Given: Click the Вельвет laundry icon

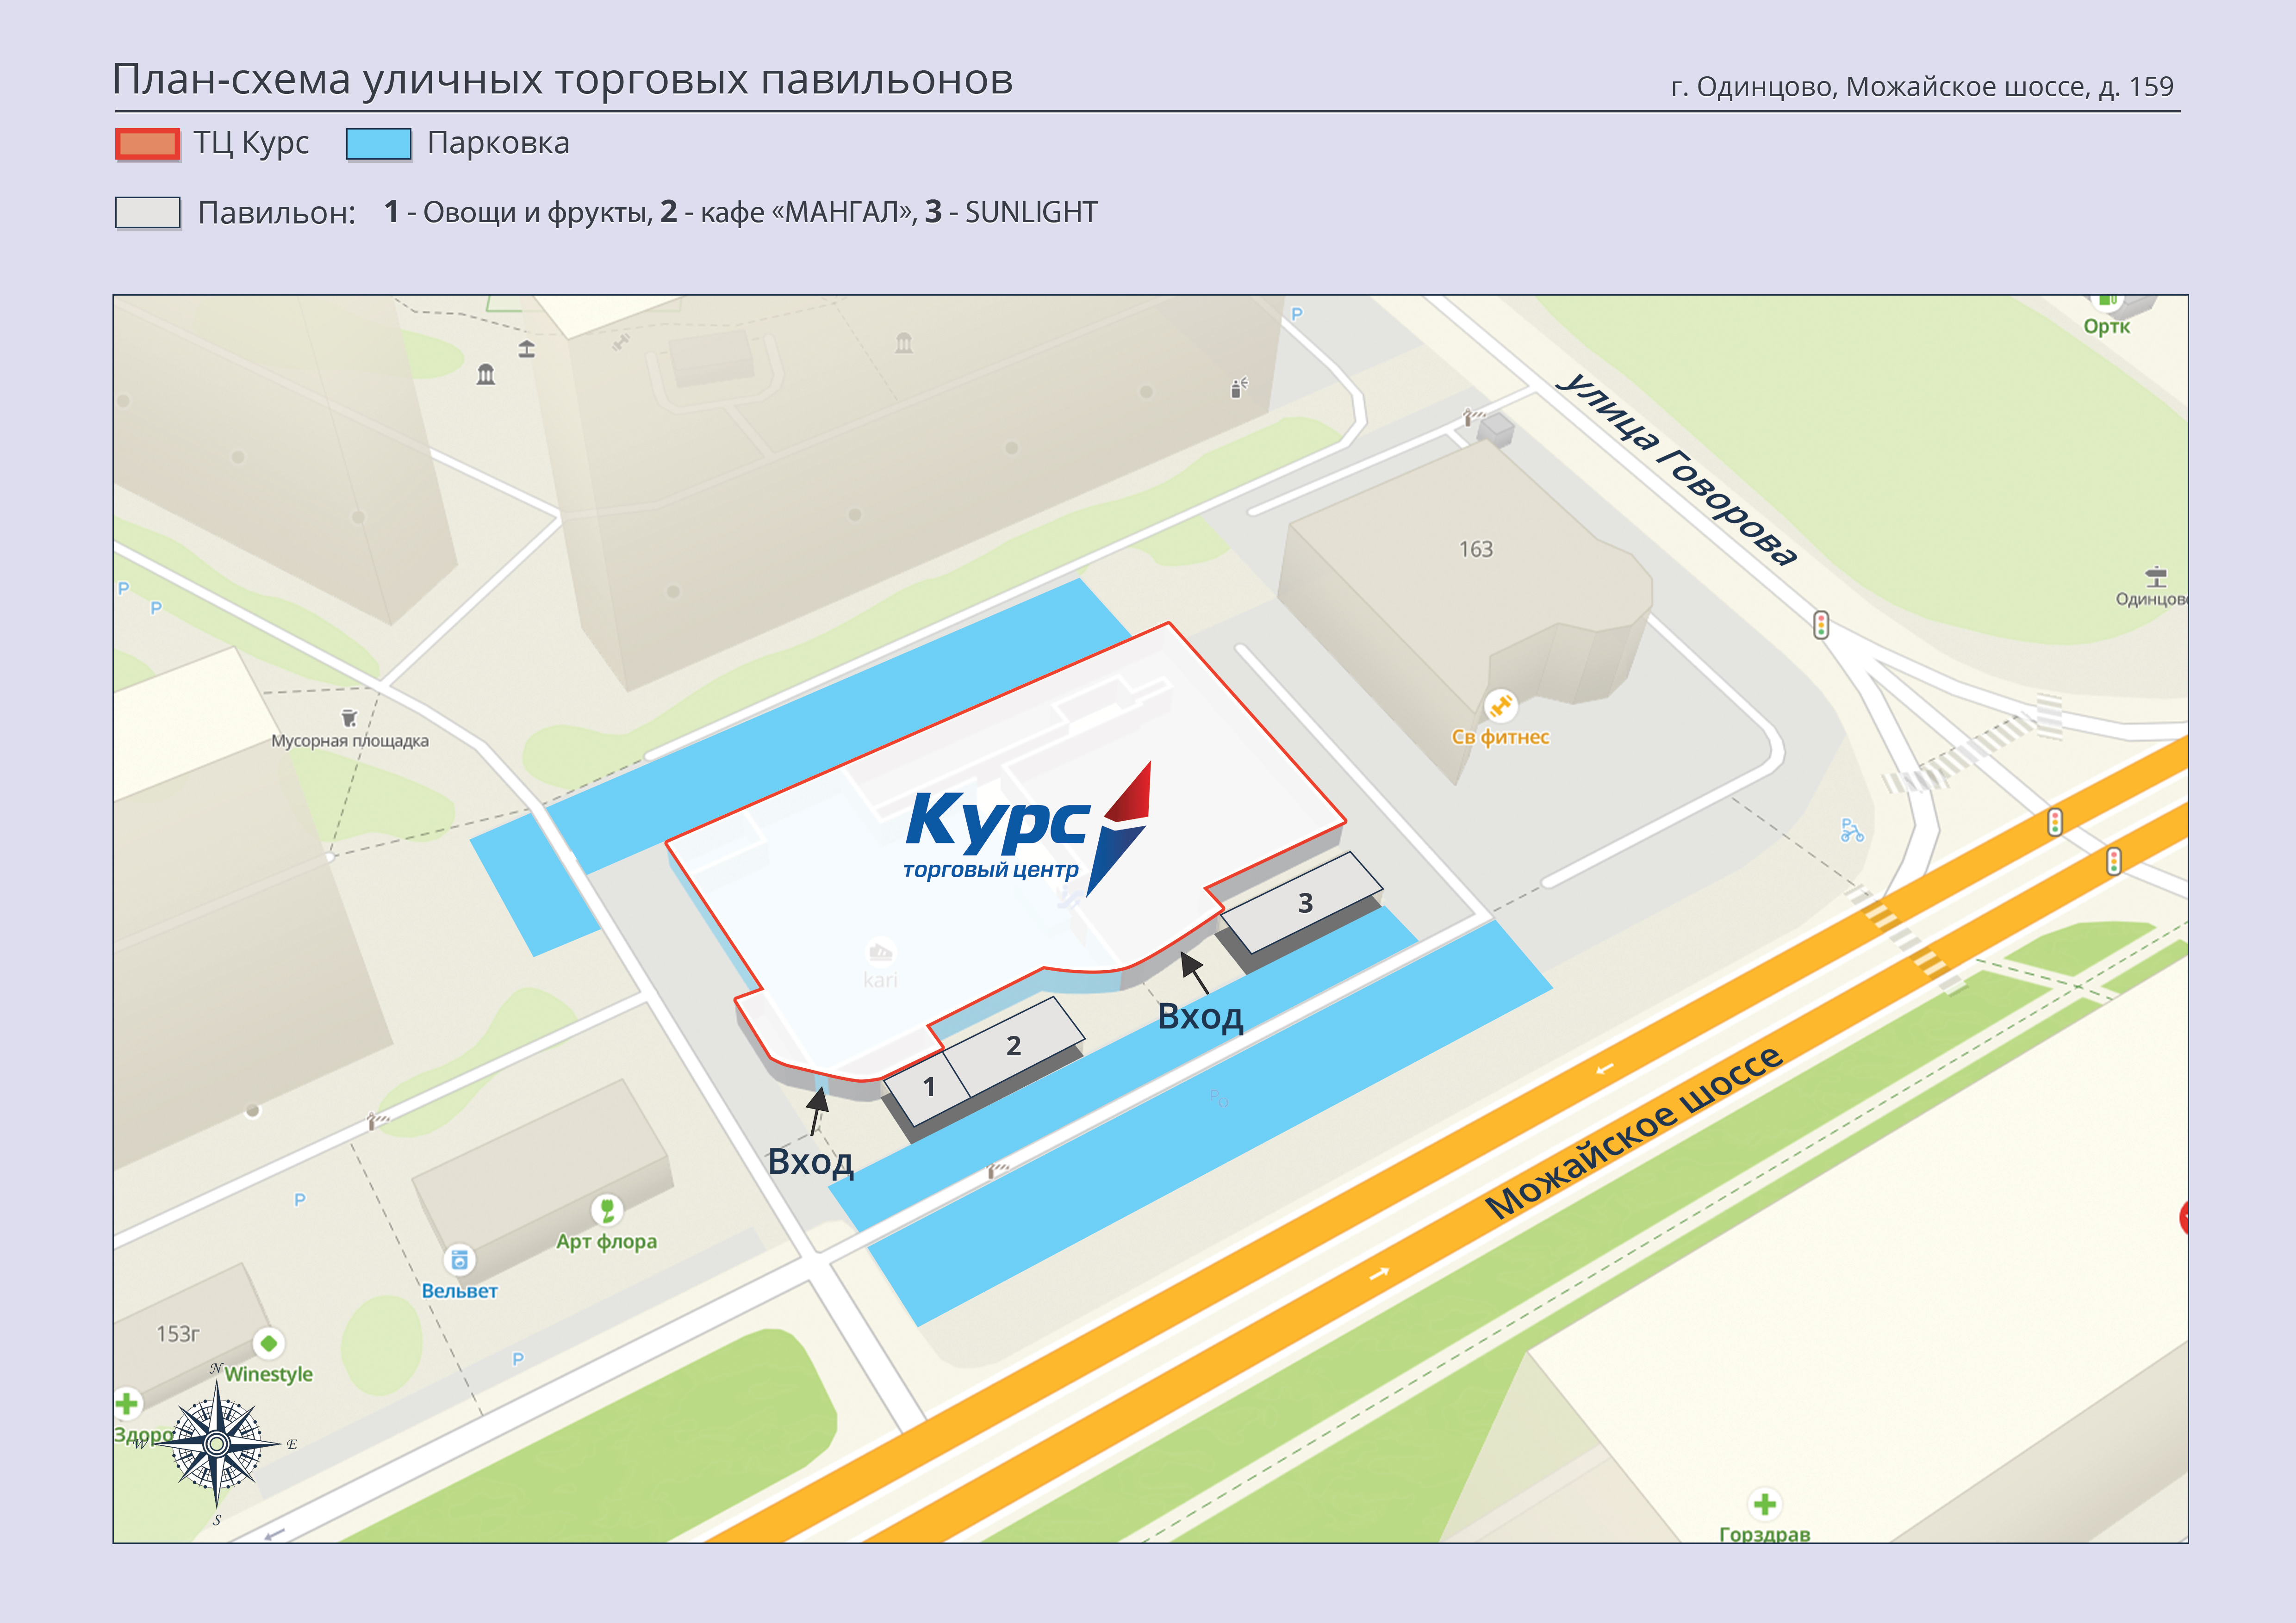Looking at the screenshot, I should tap(459, 1259).
